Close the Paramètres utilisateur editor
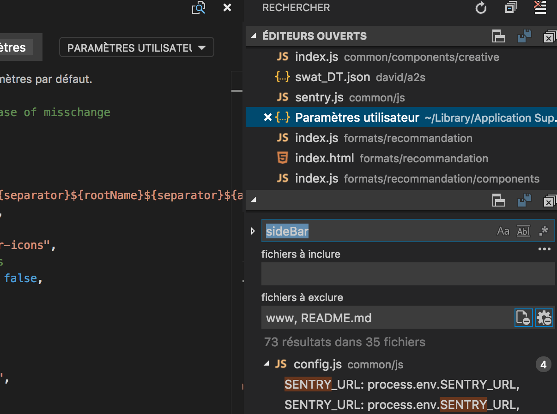Screen dimensions: 557x414 click(x=268, y=118)
